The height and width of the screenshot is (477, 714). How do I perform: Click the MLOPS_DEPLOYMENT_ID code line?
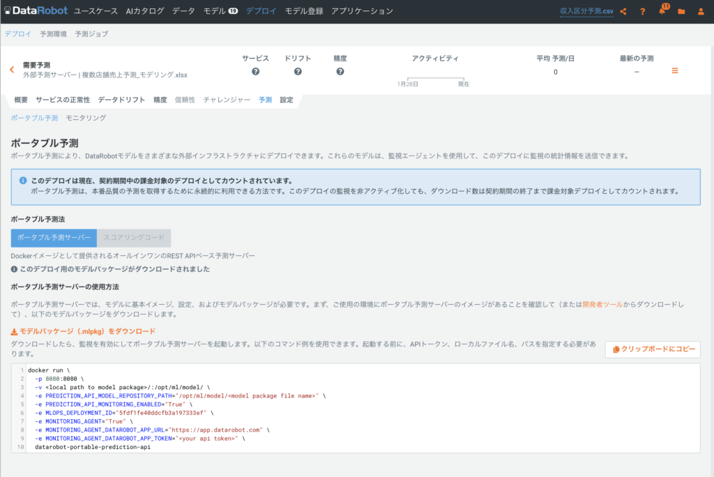(x=124, y=413)
